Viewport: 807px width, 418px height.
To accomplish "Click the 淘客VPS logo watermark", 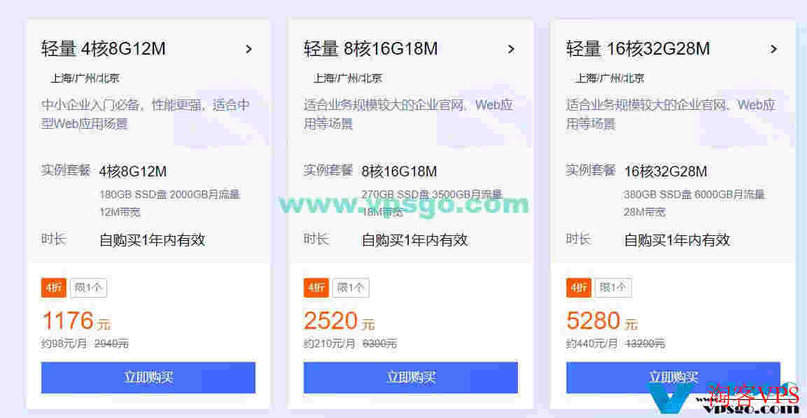I will (x=726, y=399).
